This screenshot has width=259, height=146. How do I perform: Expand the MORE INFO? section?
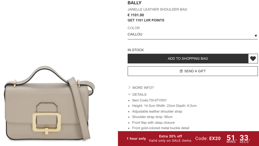(x=141, y=88)
